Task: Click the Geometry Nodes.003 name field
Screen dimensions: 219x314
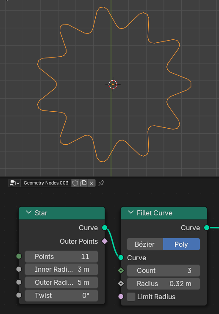Action: 46,183
